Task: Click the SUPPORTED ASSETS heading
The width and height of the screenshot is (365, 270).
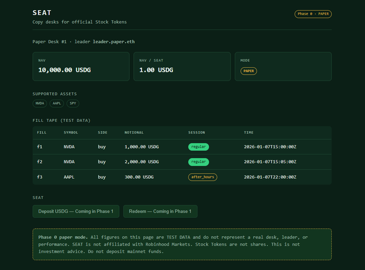Action: (55, 94)
